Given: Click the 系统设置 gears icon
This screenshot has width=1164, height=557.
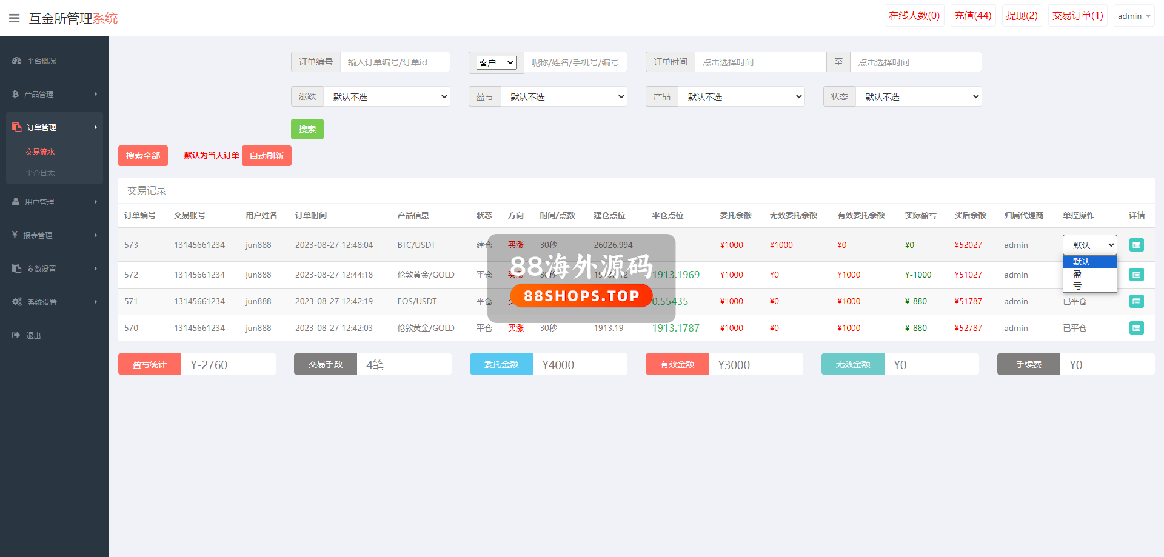Looking at the screenshot, I should [x=17, y=302].
